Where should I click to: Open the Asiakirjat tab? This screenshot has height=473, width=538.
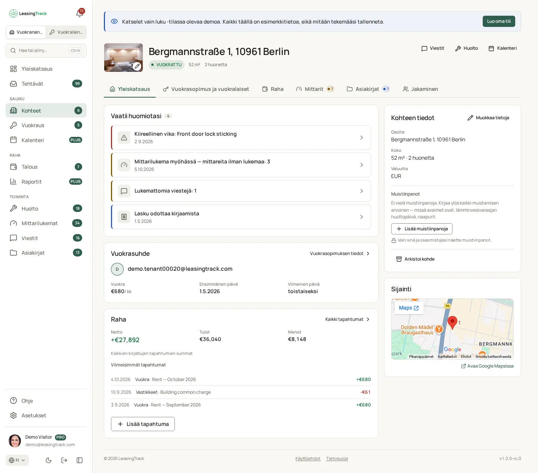pyautogui.click(x=368, y=89)
